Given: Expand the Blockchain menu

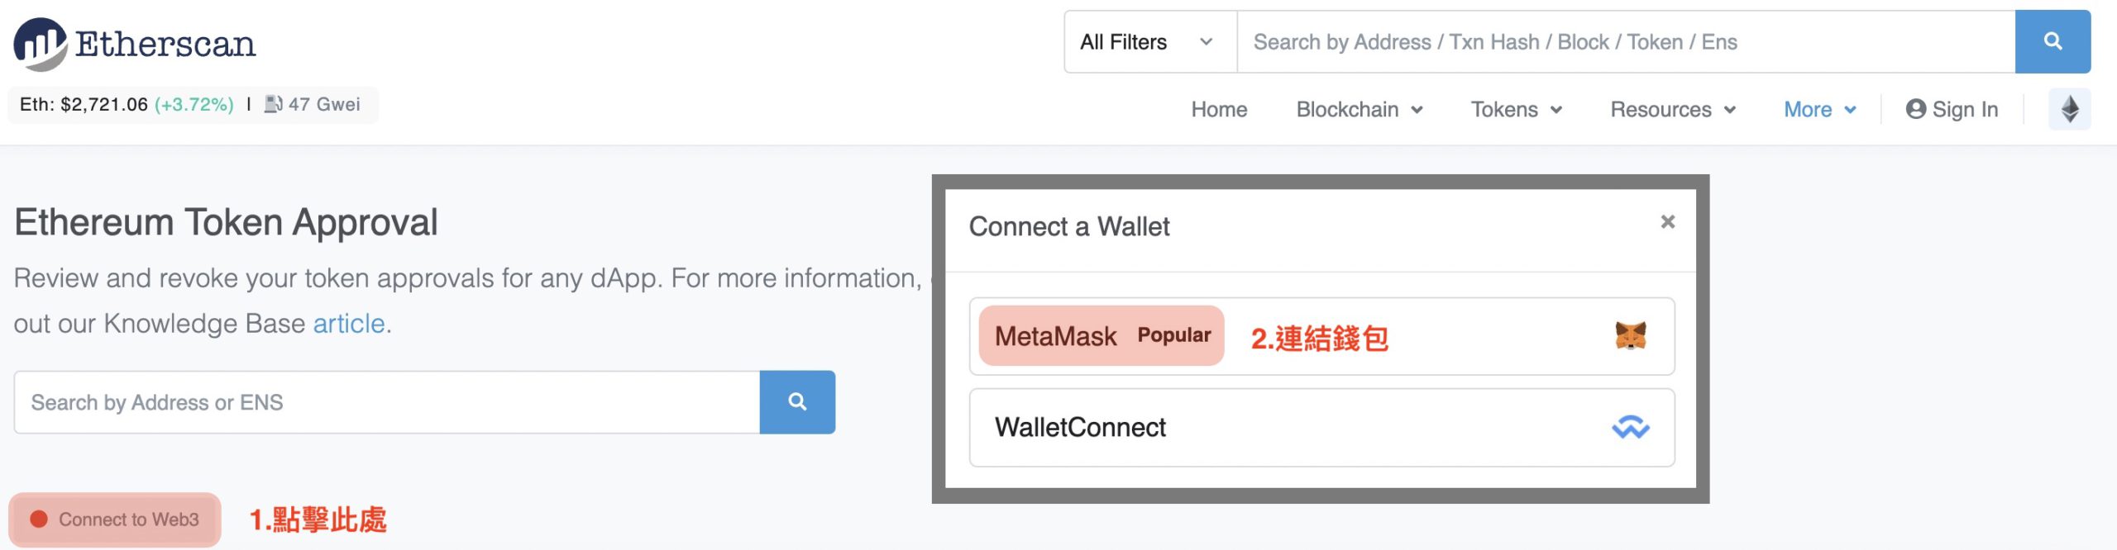Looking at the screenshot, I should [x=1359, y=109].
